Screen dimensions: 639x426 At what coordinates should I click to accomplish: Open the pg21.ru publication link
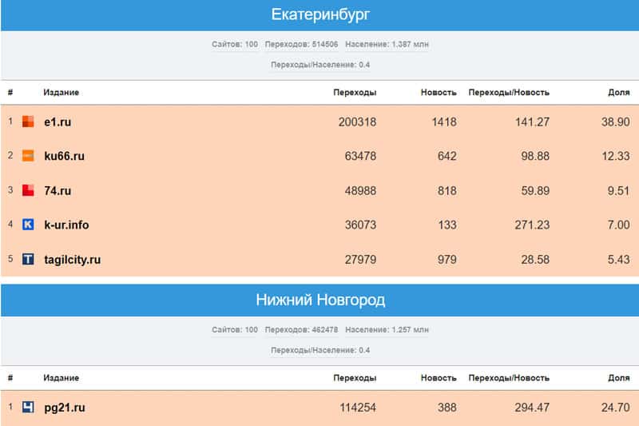pos(65,408)
